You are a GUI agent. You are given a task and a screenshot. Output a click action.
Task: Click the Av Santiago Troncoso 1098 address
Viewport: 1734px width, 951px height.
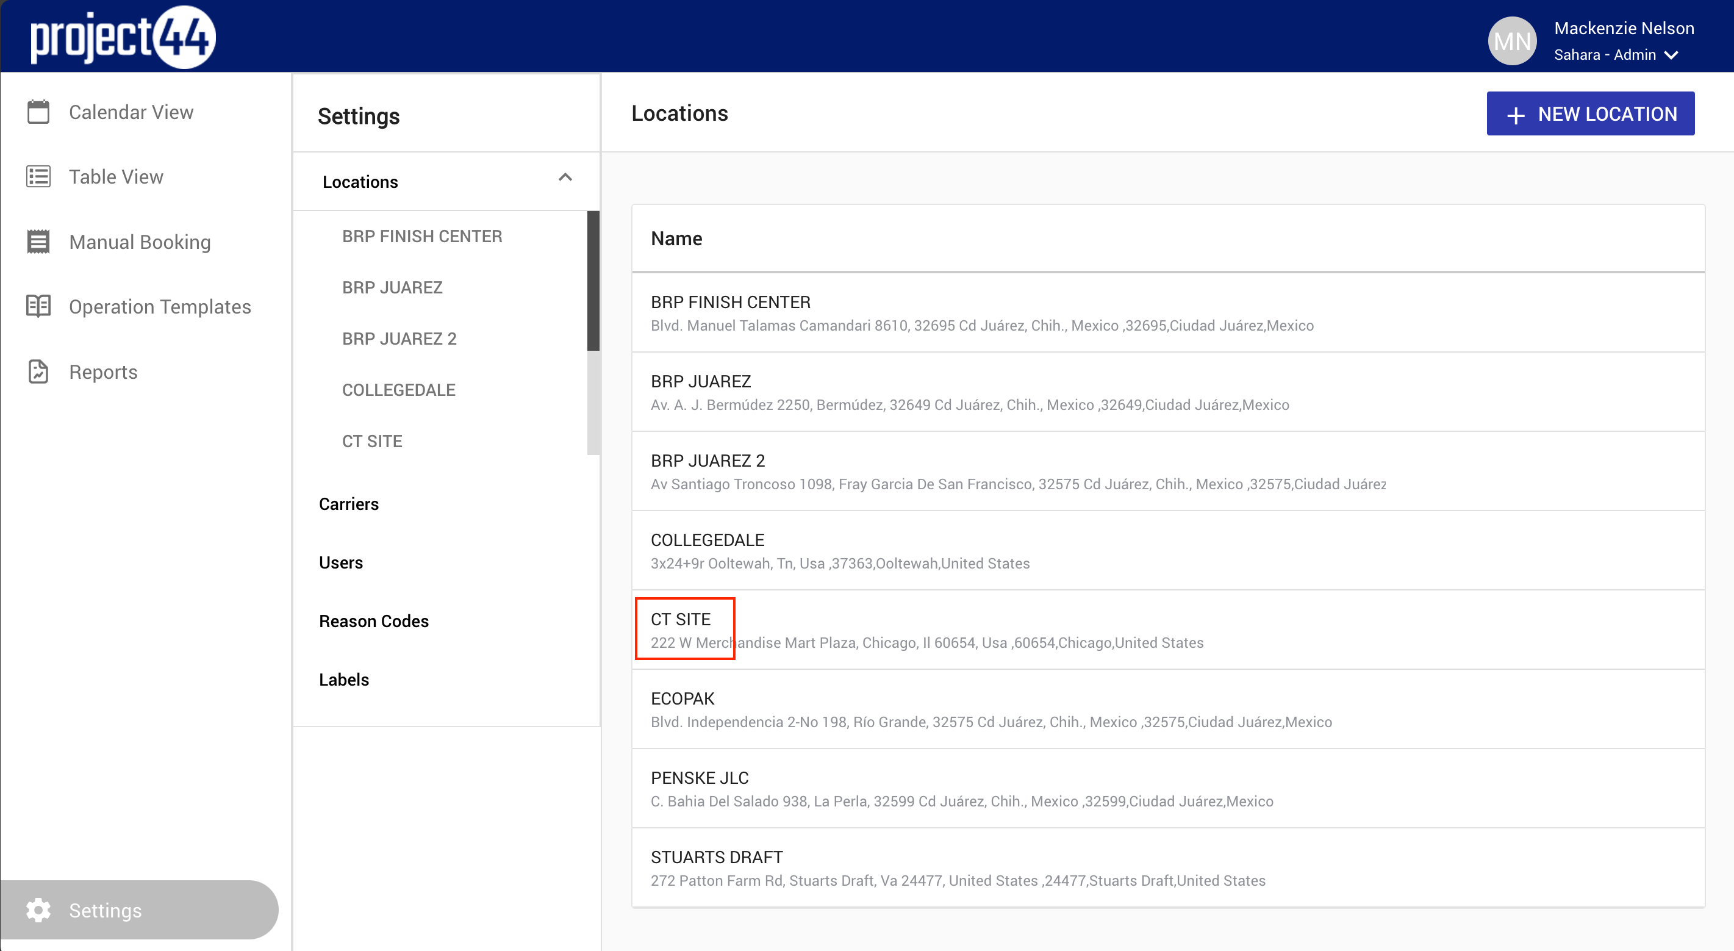point(1018,484)
